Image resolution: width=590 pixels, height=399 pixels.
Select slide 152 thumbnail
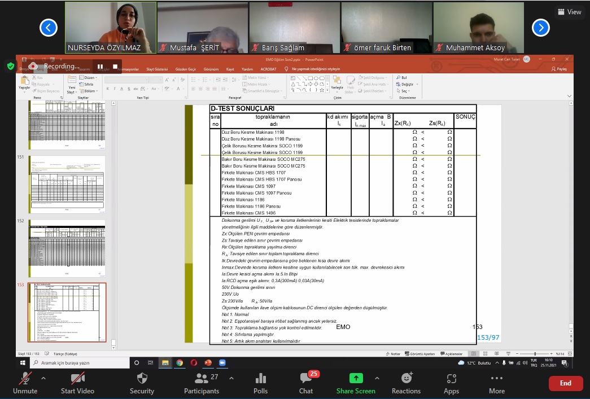click(x=67, y=248)
